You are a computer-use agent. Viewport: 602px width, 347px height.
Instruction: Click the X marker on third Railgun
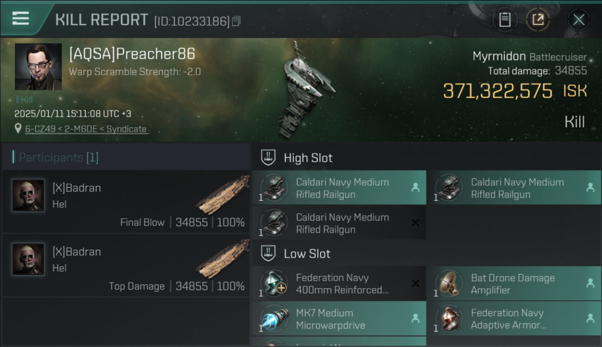pos(415,223)
